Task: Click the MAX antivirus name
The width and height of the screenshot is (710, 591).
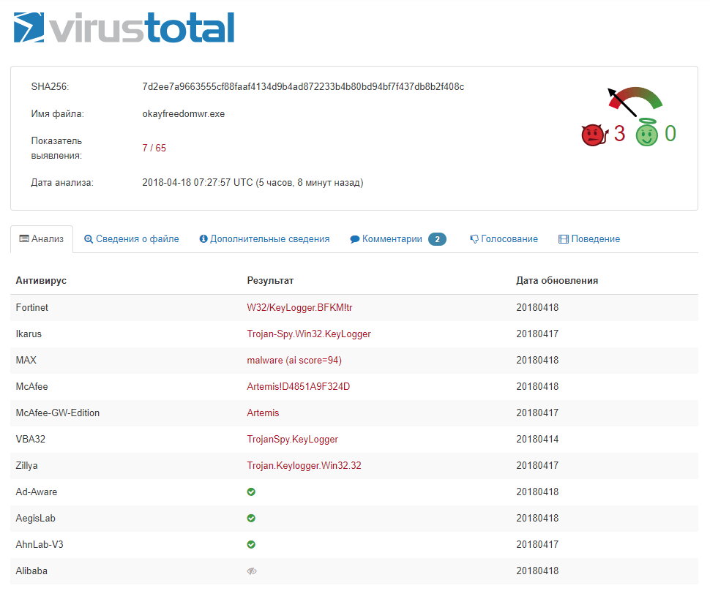Action: coord(26,360)
